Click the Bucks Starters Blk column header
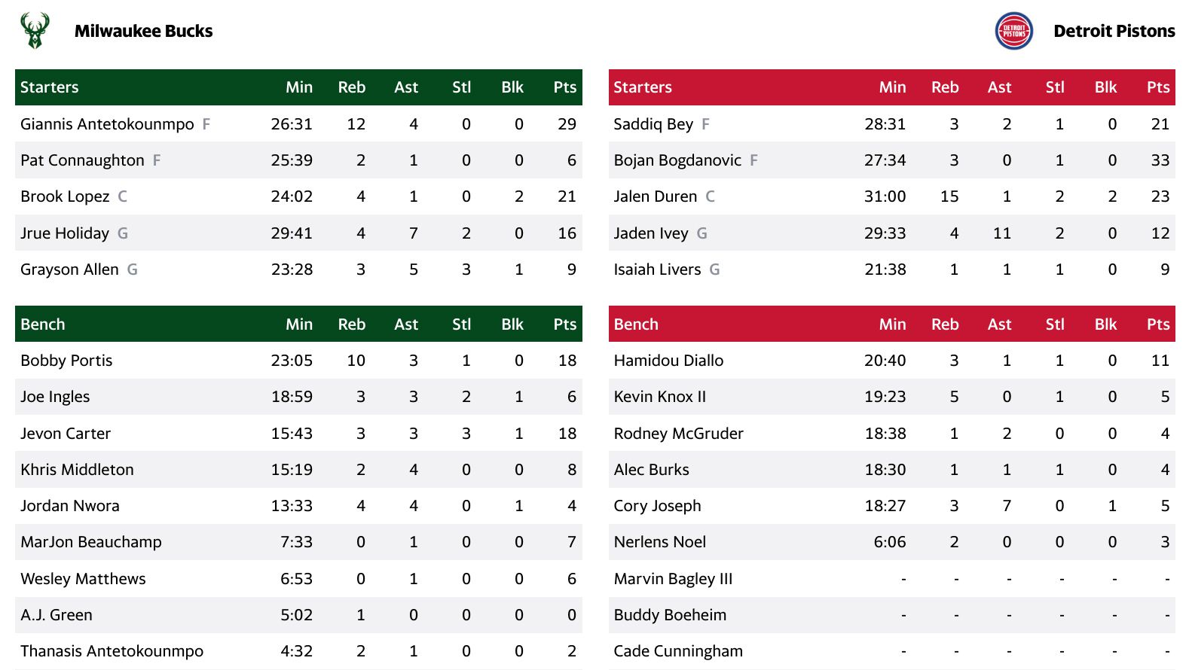The image size is (1189, 670). [512, 87]
